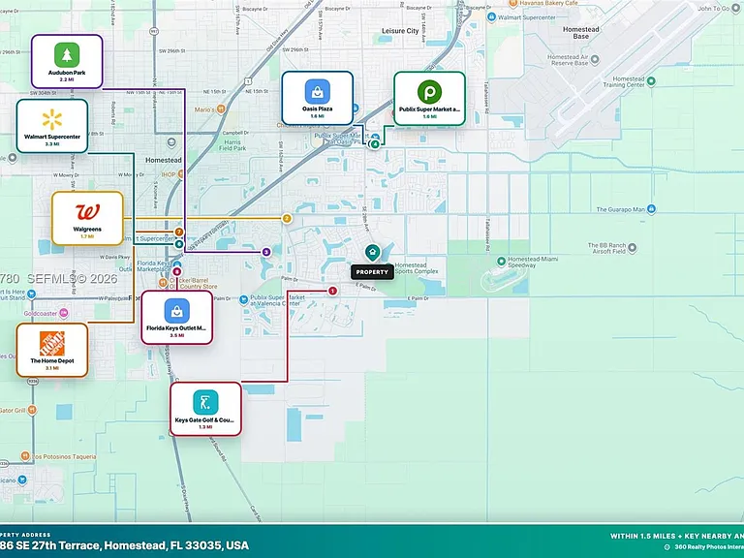
Task: Click the IHOP restaurant pin
Action: (181, 174)
